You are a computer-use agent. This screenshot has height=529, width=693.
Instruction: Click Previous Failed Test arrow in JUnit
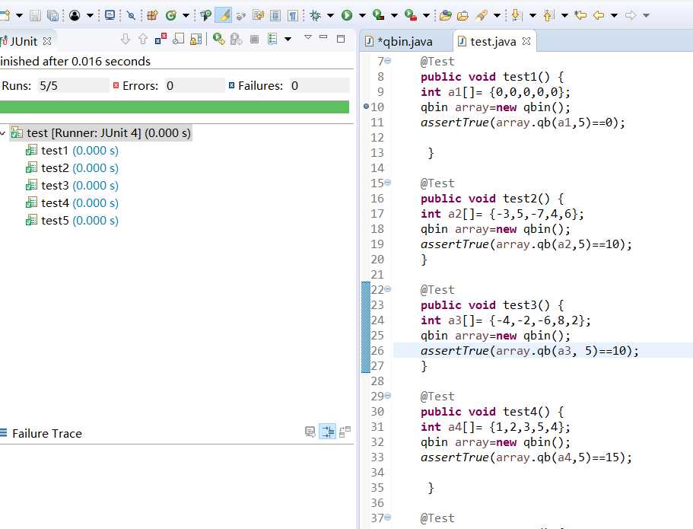(x=143, y=40)
